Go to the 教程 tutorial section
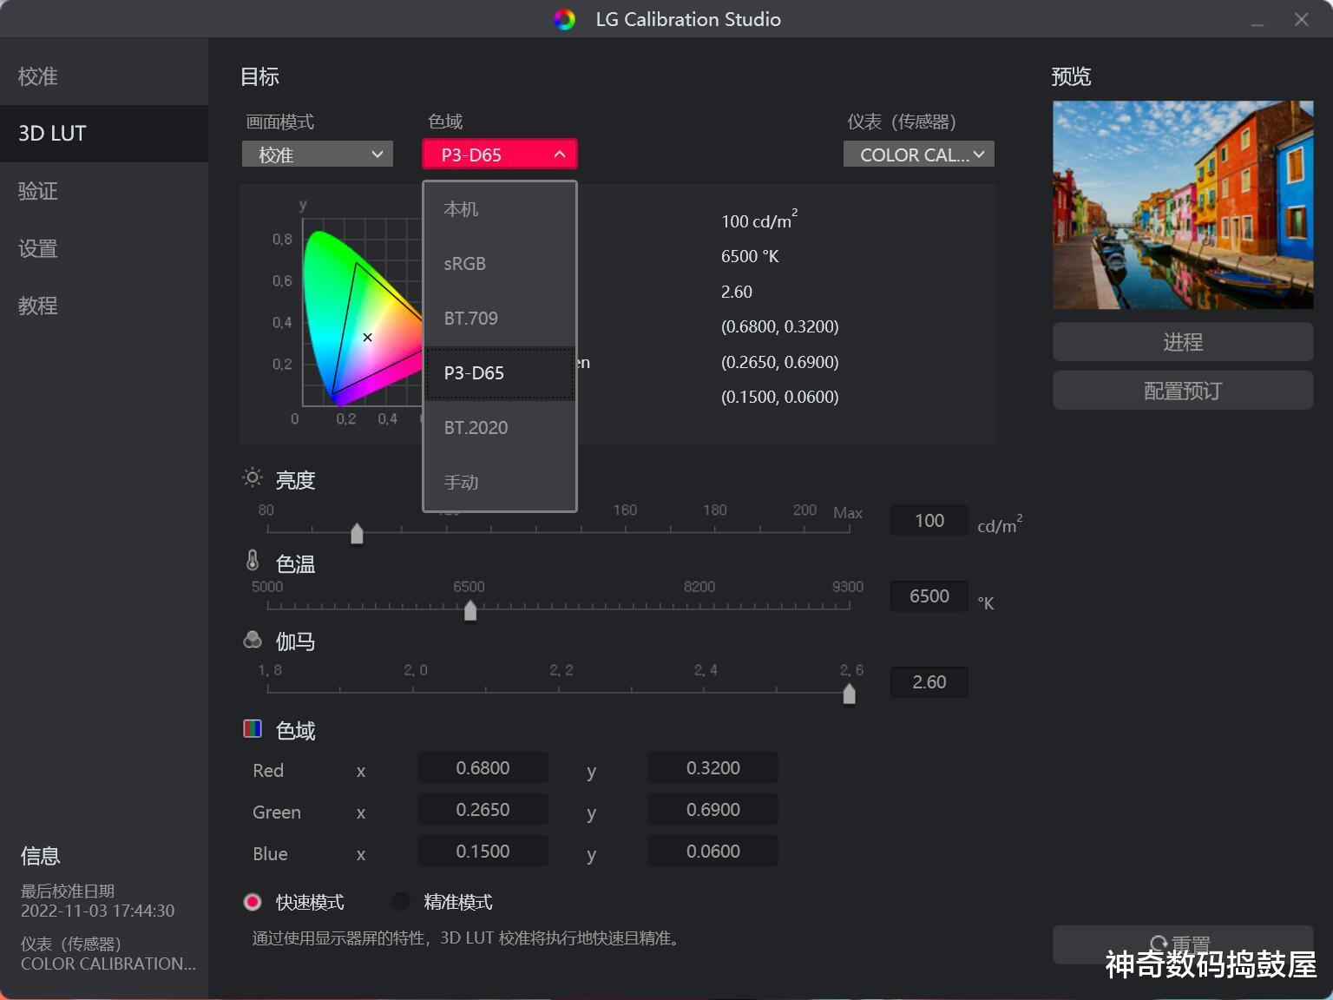 tap(36, 306)
